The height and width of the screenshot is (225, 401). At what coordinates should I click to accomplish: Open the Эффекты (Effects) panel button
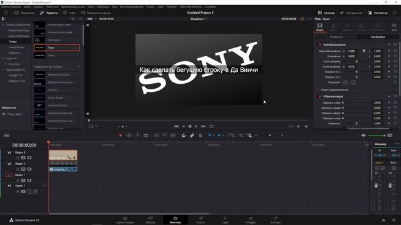[49, 12]
